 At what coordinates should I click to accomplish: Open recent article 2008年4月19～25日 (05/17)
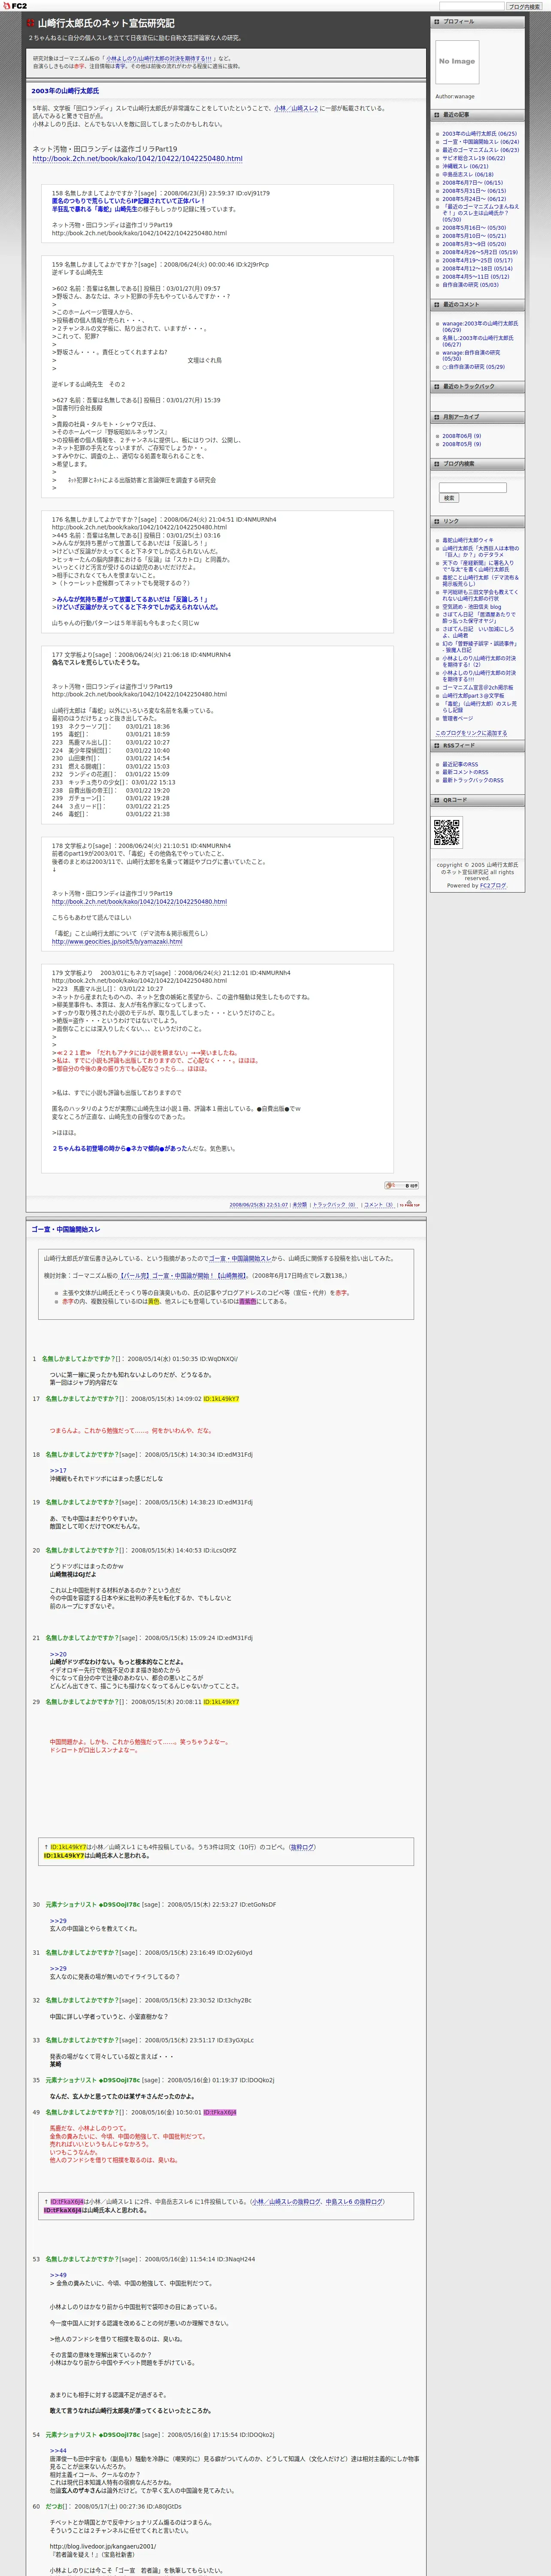478,260
